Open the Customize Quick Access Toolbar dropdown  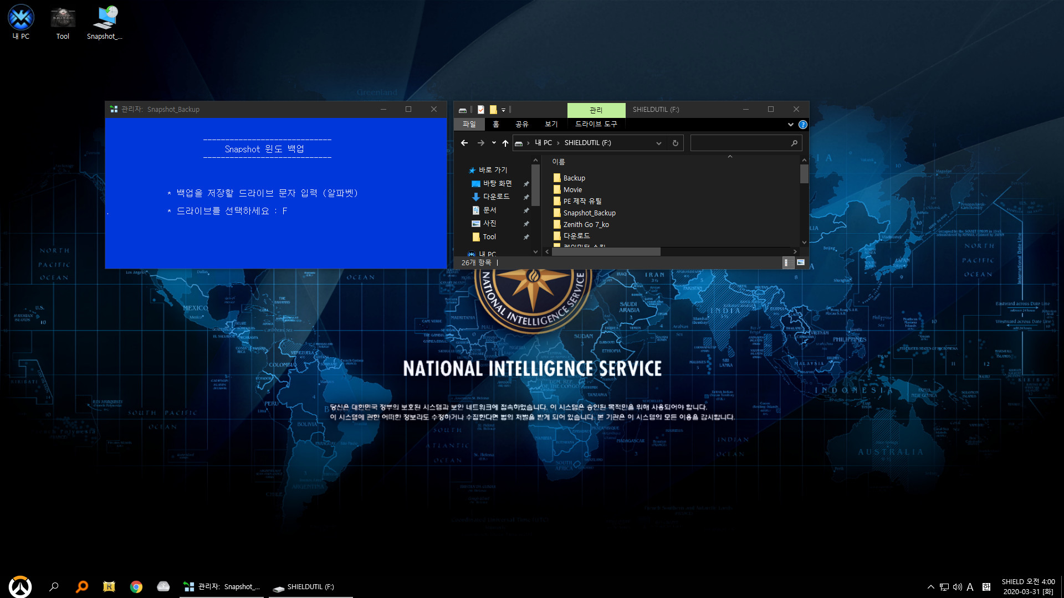point(503,110)
